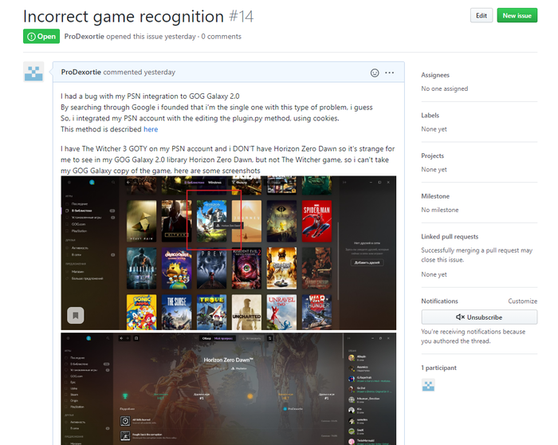The height and width of the screenshot is (445, 558).
Task: Click the bookmark icon on the first screenshot
Action: 75,314
